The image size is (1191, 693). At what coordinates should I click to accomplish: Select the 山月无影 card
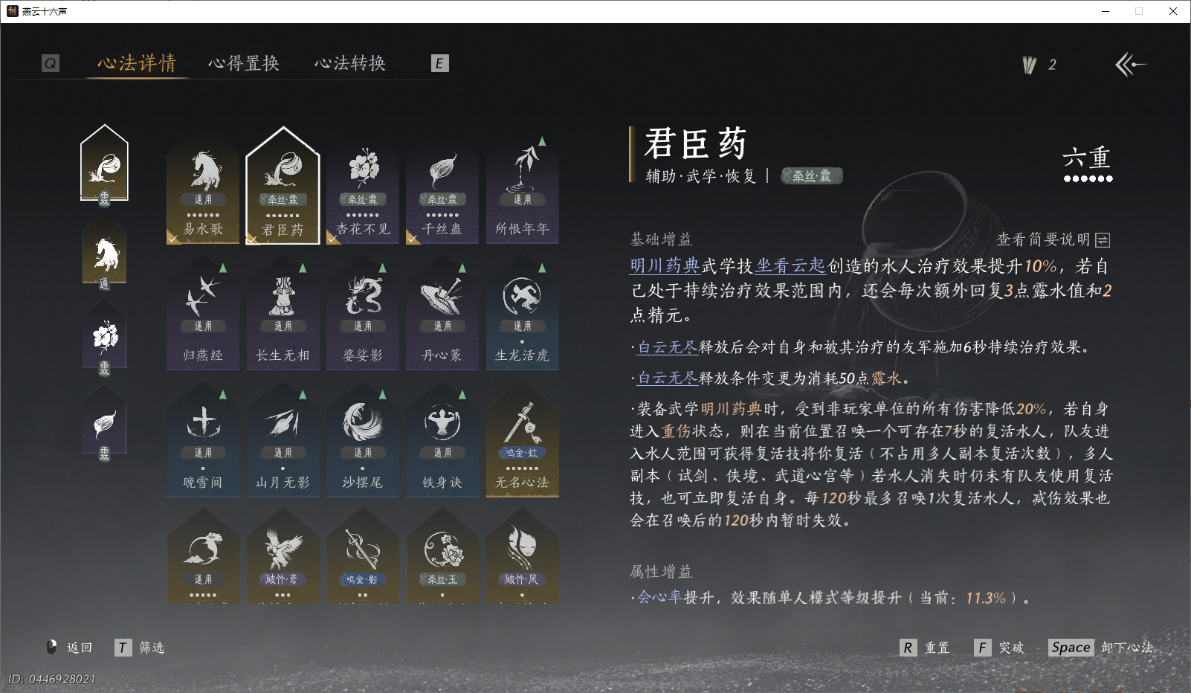pos(283,440)
